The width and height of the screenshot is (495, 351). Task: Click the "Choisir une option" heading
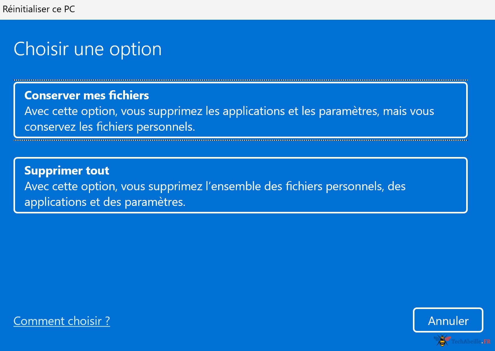(x=87, y=49)
